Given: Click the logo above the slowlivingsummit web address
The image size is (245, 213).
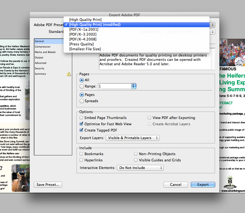Looking at the screenshot, I should point(230,182).
